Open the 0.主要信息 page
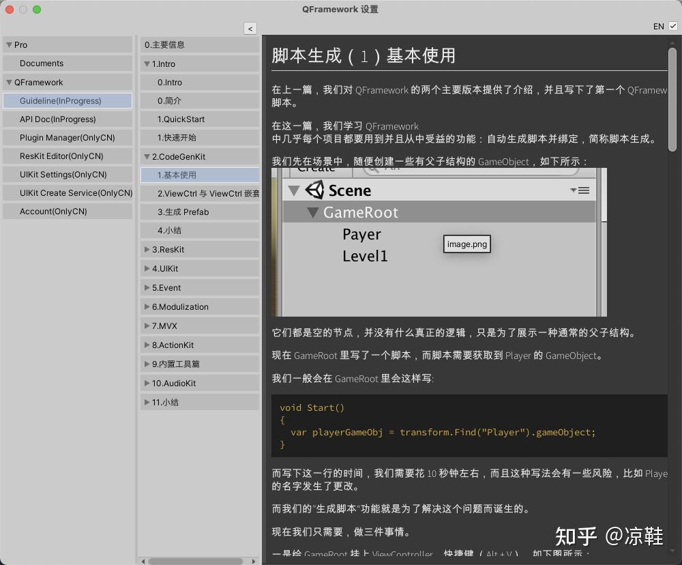The height and width of the screenshot is (565, 682). tap(199, 44)
